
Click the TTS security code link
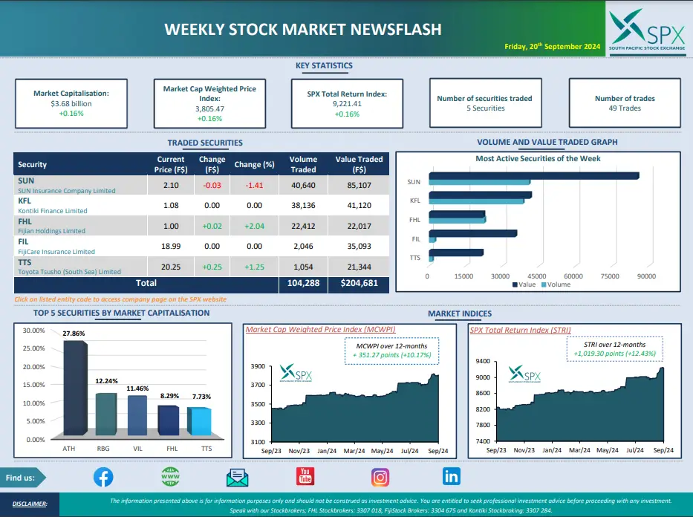click(x=25, y=262)
